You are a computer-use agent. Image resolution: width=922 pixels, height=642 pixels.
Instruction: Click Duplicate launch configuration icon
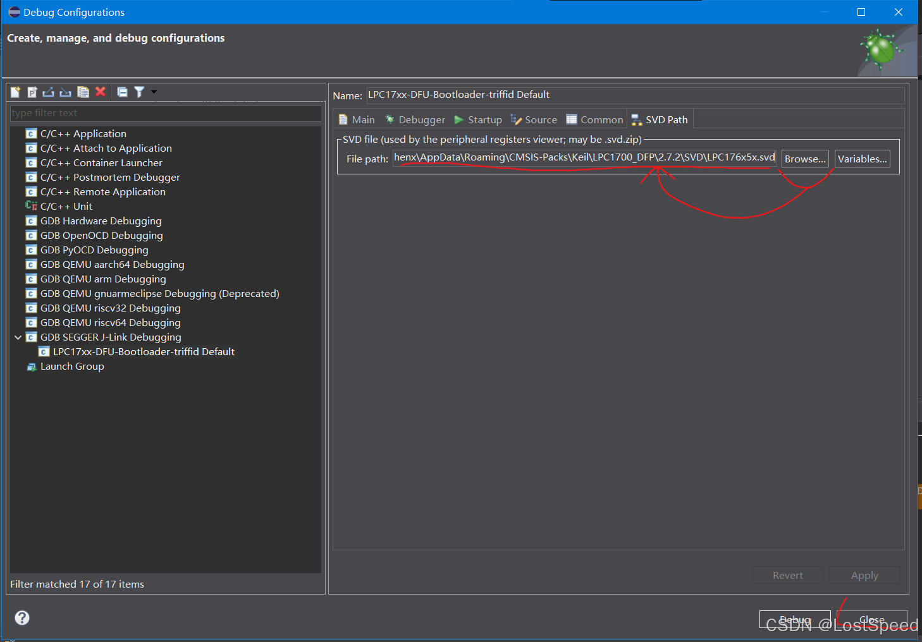pyautogui.click(x=83, y=92)
